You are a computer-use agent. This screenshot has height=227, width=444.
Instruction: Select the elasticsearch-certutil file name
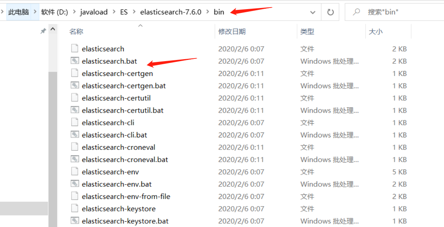[116, 98]
